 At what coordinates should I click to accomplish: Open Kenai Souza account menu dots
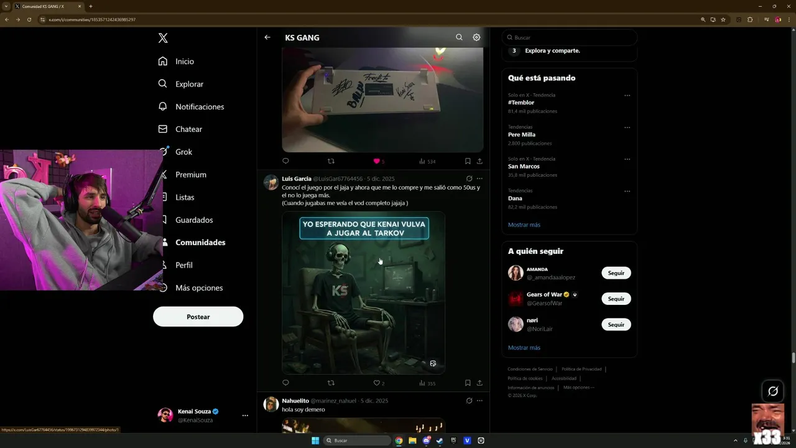point(245,416)
